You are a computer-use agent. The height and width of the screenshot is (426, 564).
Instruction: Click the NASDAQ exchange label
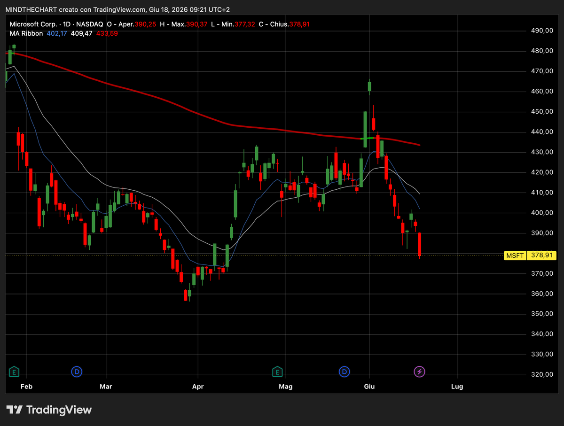point(90,24)
